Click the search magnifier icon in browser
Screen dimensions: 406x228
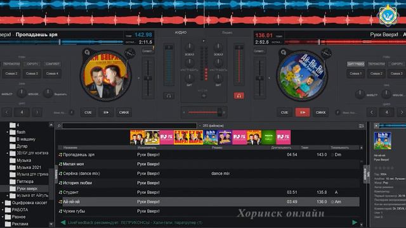tap(59, 126)
